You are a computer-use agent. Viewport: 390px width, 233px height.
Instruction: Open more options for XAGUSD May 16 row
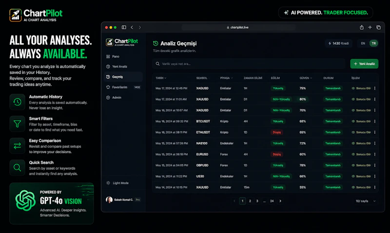[375, 110]
